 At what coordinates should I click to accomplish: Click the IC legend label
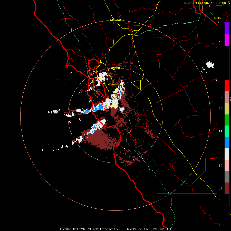click(220, 166)
